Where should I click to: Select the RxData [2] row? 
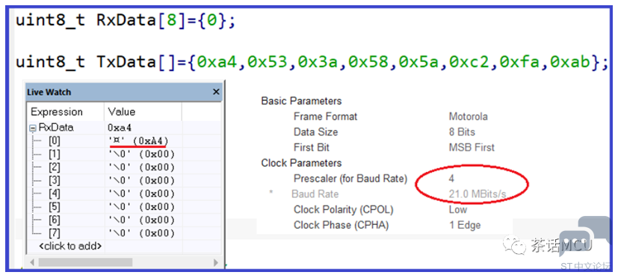pyautogui.click(x=123, y=167)
